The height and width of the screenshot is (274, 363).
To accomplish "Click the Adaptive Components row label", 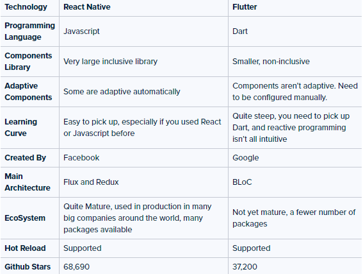I will (28, 92).
